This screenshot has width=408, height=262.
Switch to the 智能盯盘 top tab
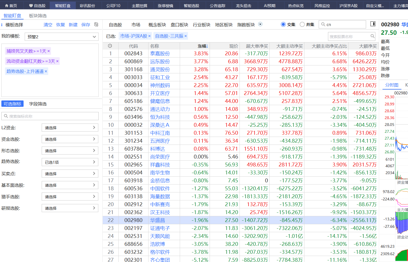62,5
